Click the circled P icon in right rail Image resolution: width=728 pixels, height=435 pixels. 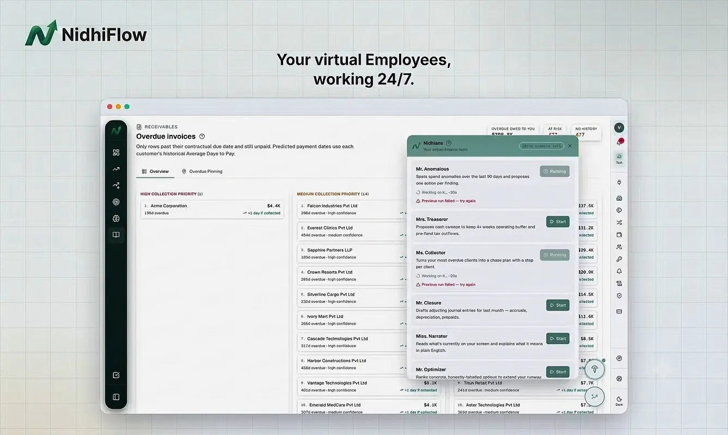pos(619,358)
